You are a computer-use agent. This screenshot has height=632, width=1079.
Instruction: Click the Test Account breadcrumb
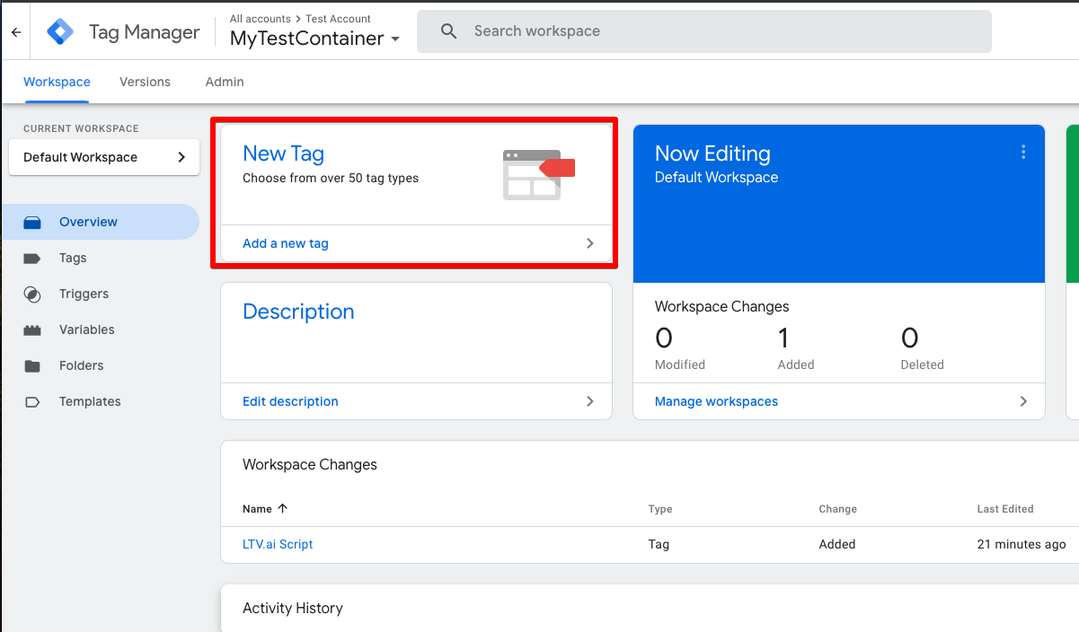338,18
